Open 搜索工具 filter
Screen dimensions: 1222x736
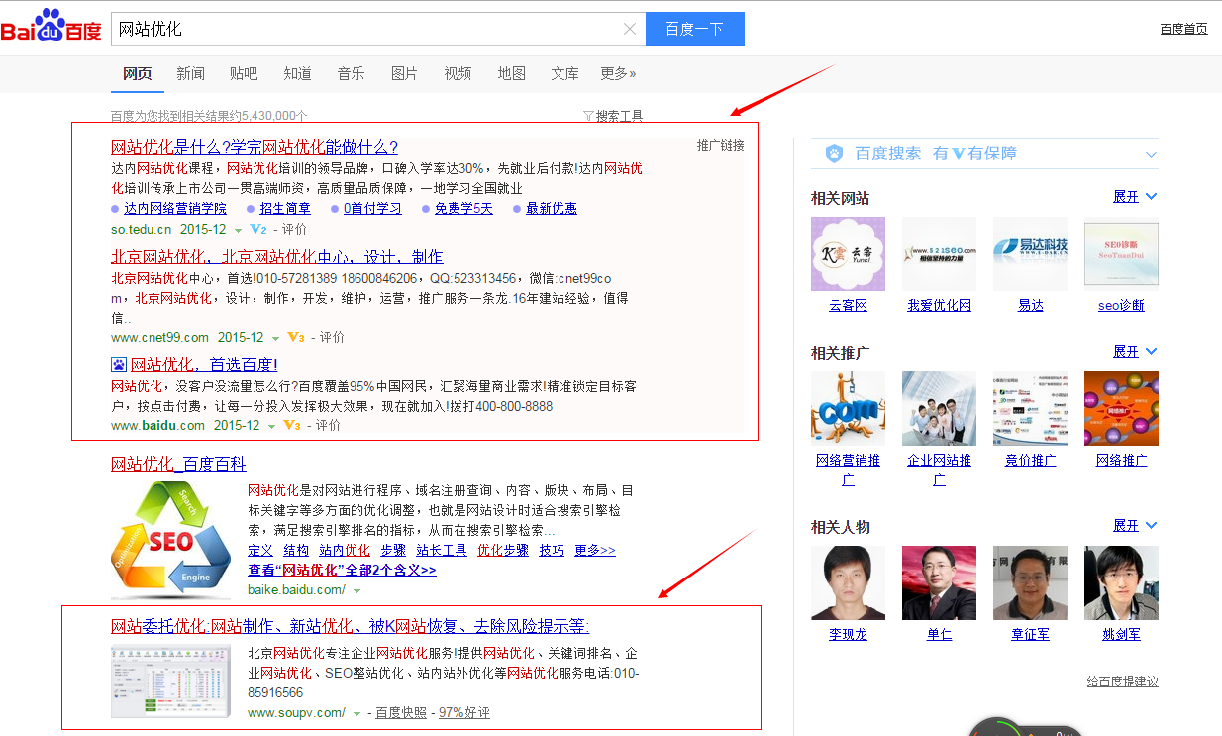click(613, 116)
